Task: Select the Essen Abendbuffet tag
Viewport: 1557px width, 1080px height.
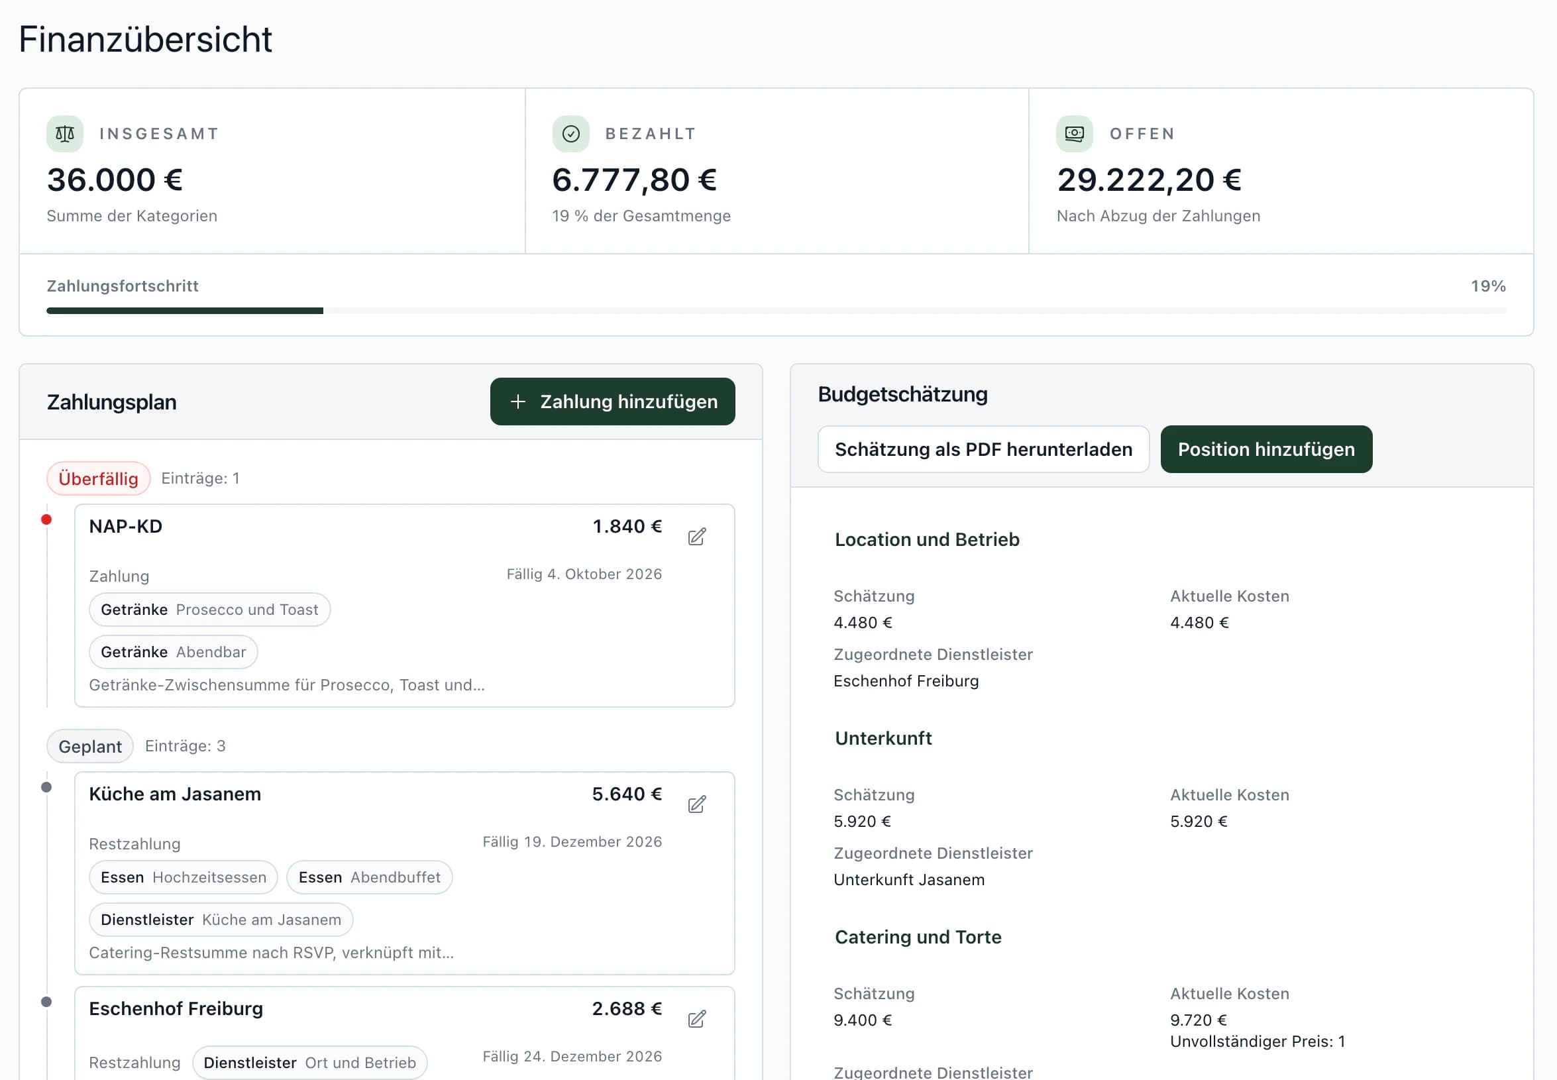Action: 370,878
